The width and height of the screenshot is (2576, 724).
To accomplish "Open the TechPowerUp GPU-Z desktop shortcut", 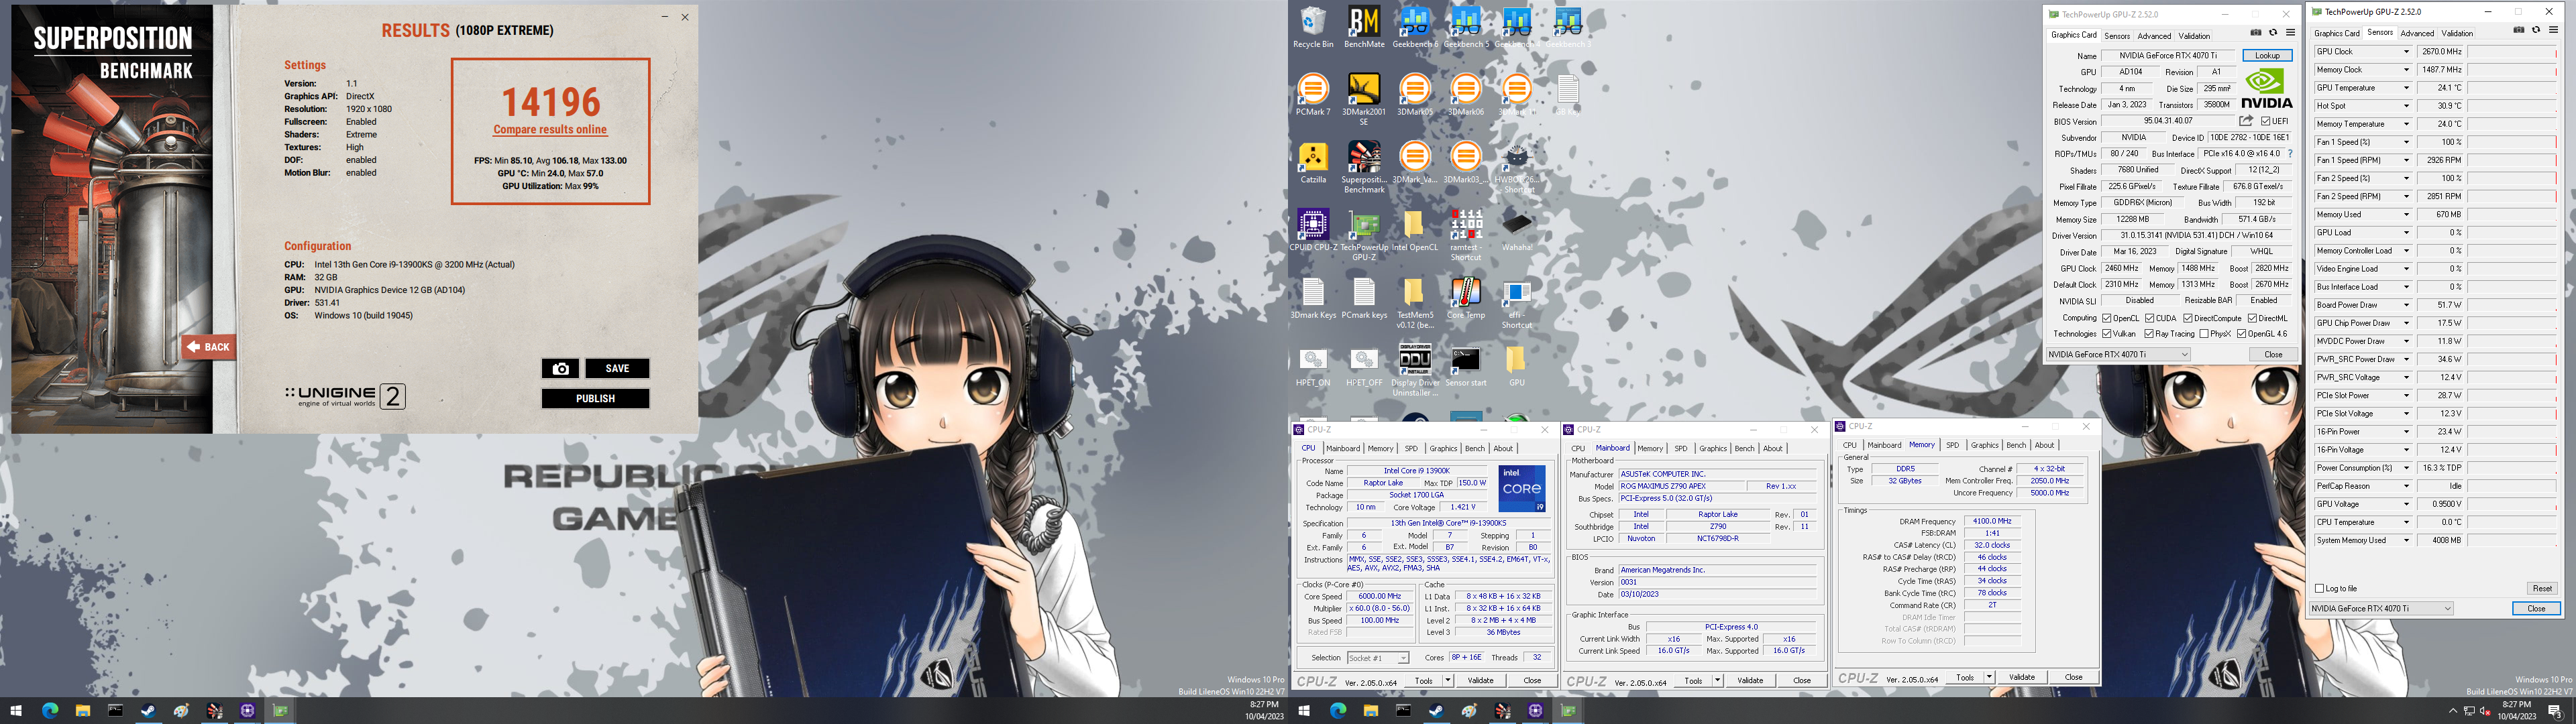I will [1364, 235].
